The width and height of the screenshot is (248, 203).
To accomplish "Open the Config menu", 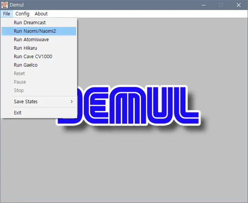I will pos(22,14).
